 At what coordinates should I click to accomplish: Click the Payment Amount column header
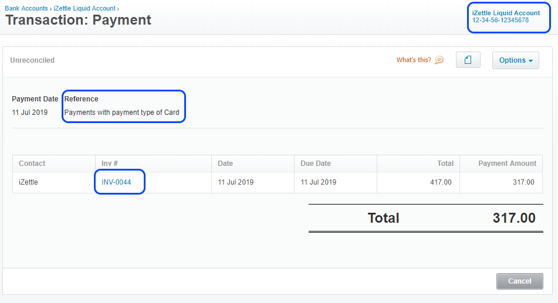(x=507, y=164)
